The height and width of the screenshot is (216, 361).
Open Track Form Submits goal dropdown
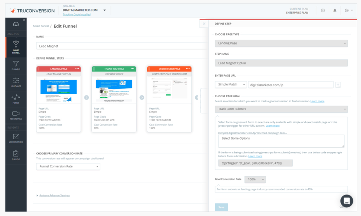coord(281,109)
